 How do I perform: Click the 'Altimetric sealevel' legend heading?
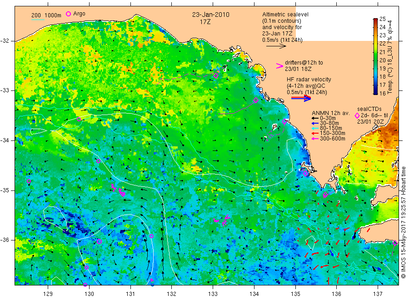[x=285, y=15]
